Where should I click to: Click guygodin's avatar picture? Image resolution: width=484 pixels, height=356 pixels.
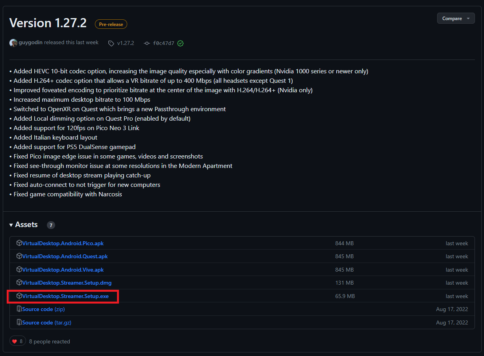point(13,43)
